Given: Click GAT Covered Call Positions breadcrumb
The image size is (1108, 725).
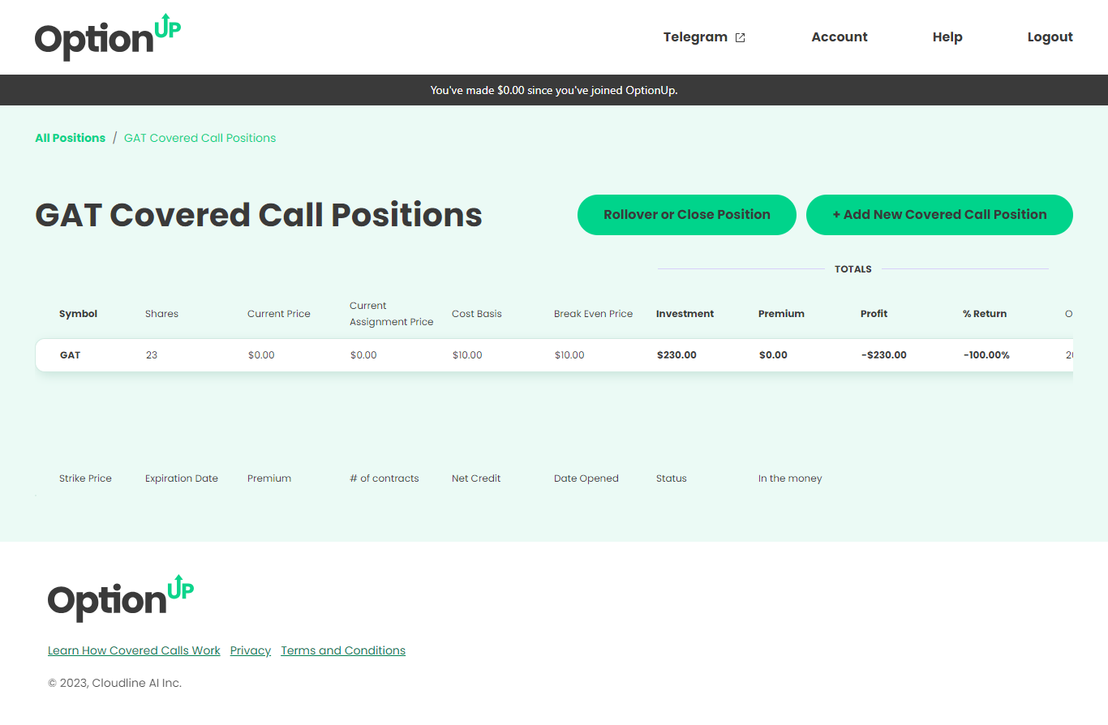Looking at the screenshot, I should (200, 138).
